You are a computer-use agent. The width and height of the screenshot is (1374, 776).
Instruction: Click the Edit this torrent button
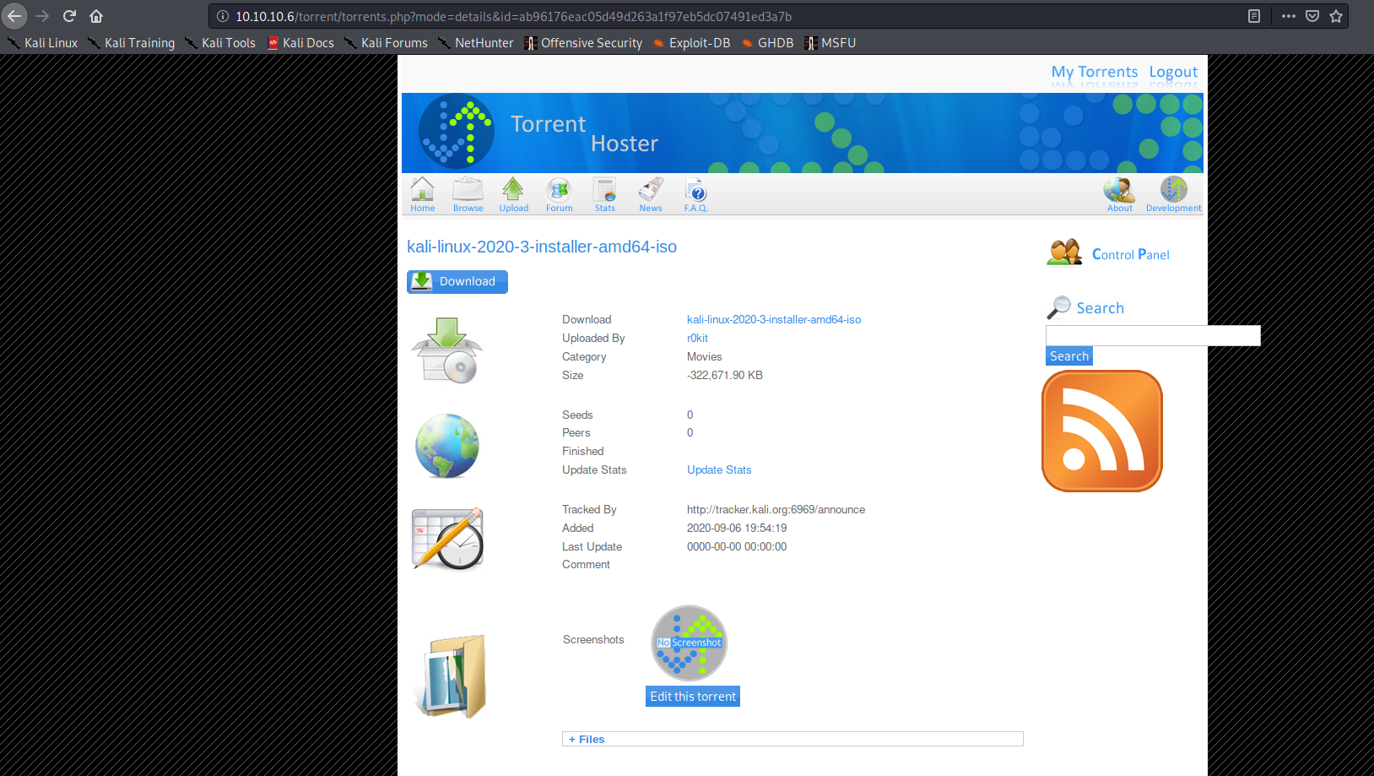[692, 696]
